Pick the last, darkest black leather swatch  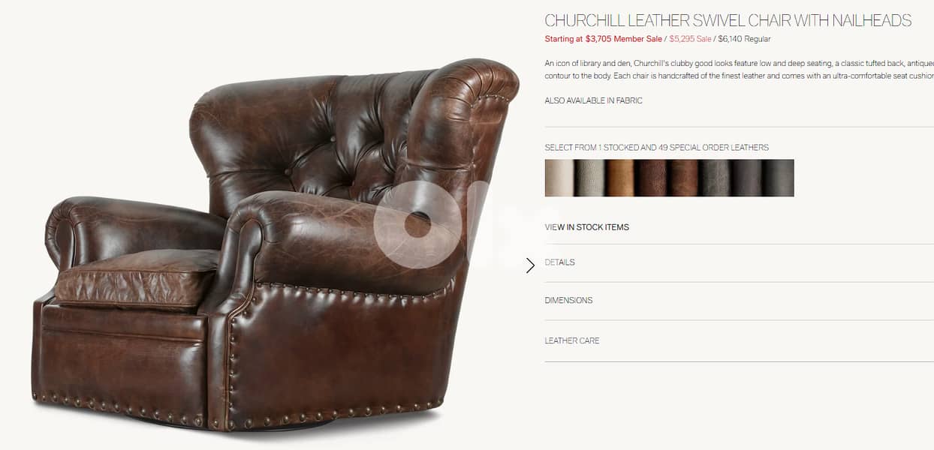(778, 178)
